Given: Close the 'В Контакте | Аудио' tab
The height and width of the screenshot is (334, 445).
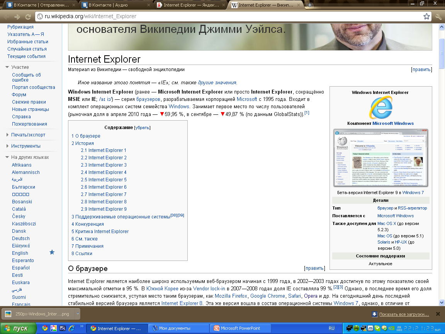Looking at the screenshot, I should tap(149, 5).
